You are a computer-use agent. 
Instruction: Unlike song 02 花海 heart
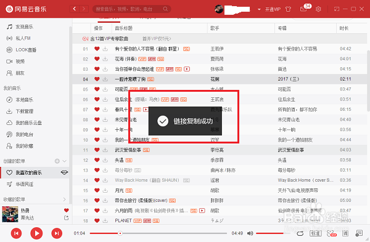(x=97, y=59)
